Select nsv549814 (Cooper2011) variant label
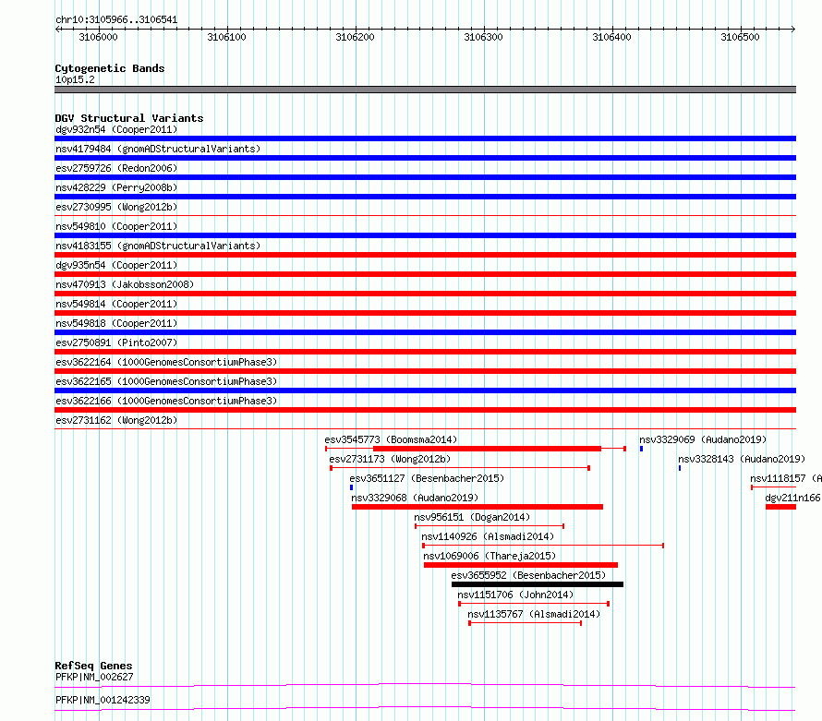The image size is (822, 721). pyautogui.click(x=116, y=304)
